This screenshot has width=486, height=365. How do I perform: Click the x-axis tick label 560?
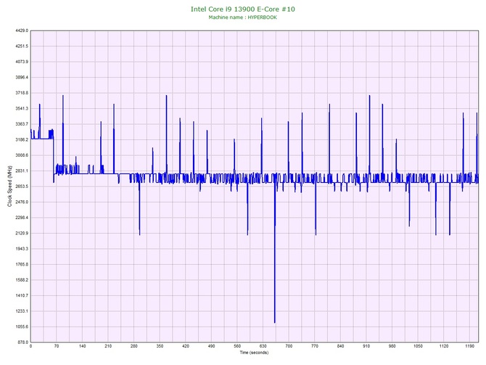237,346
